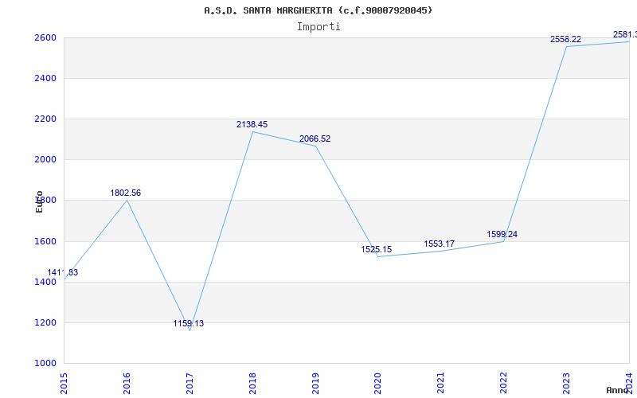Select the 2581.3 data label
637x398 pixels.
625,35
